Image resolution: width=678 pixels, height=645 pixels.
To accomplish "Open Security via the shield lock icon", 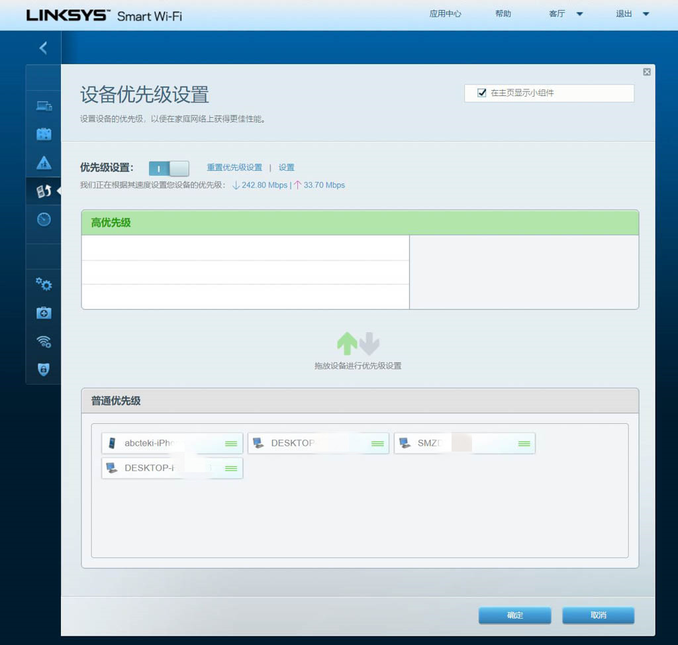I will (x=43, y=370).
